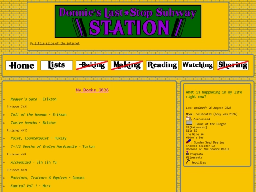Select Kapital Vol 1 - Marx entry
The height and width of the screenshot is (192, 256).
30,186
